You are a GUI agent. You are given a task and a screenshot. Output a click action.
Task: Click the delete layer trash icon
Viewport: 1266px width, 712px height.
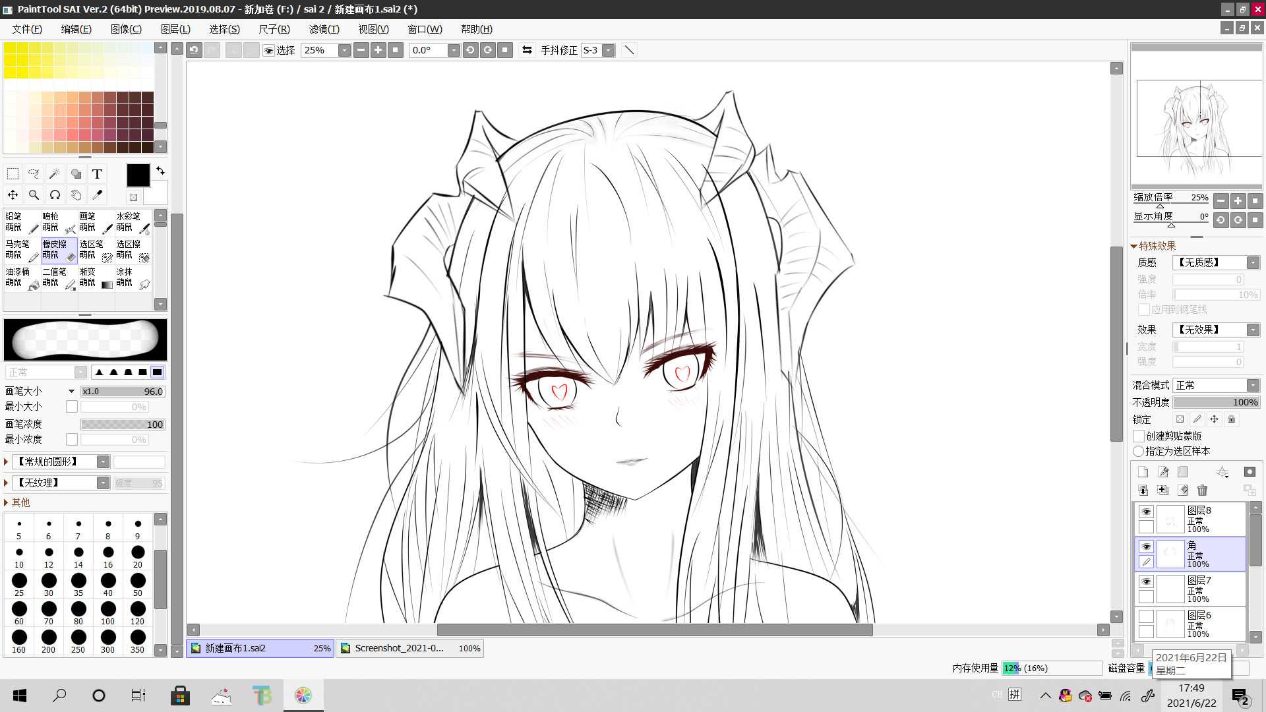pos(1202,490)
